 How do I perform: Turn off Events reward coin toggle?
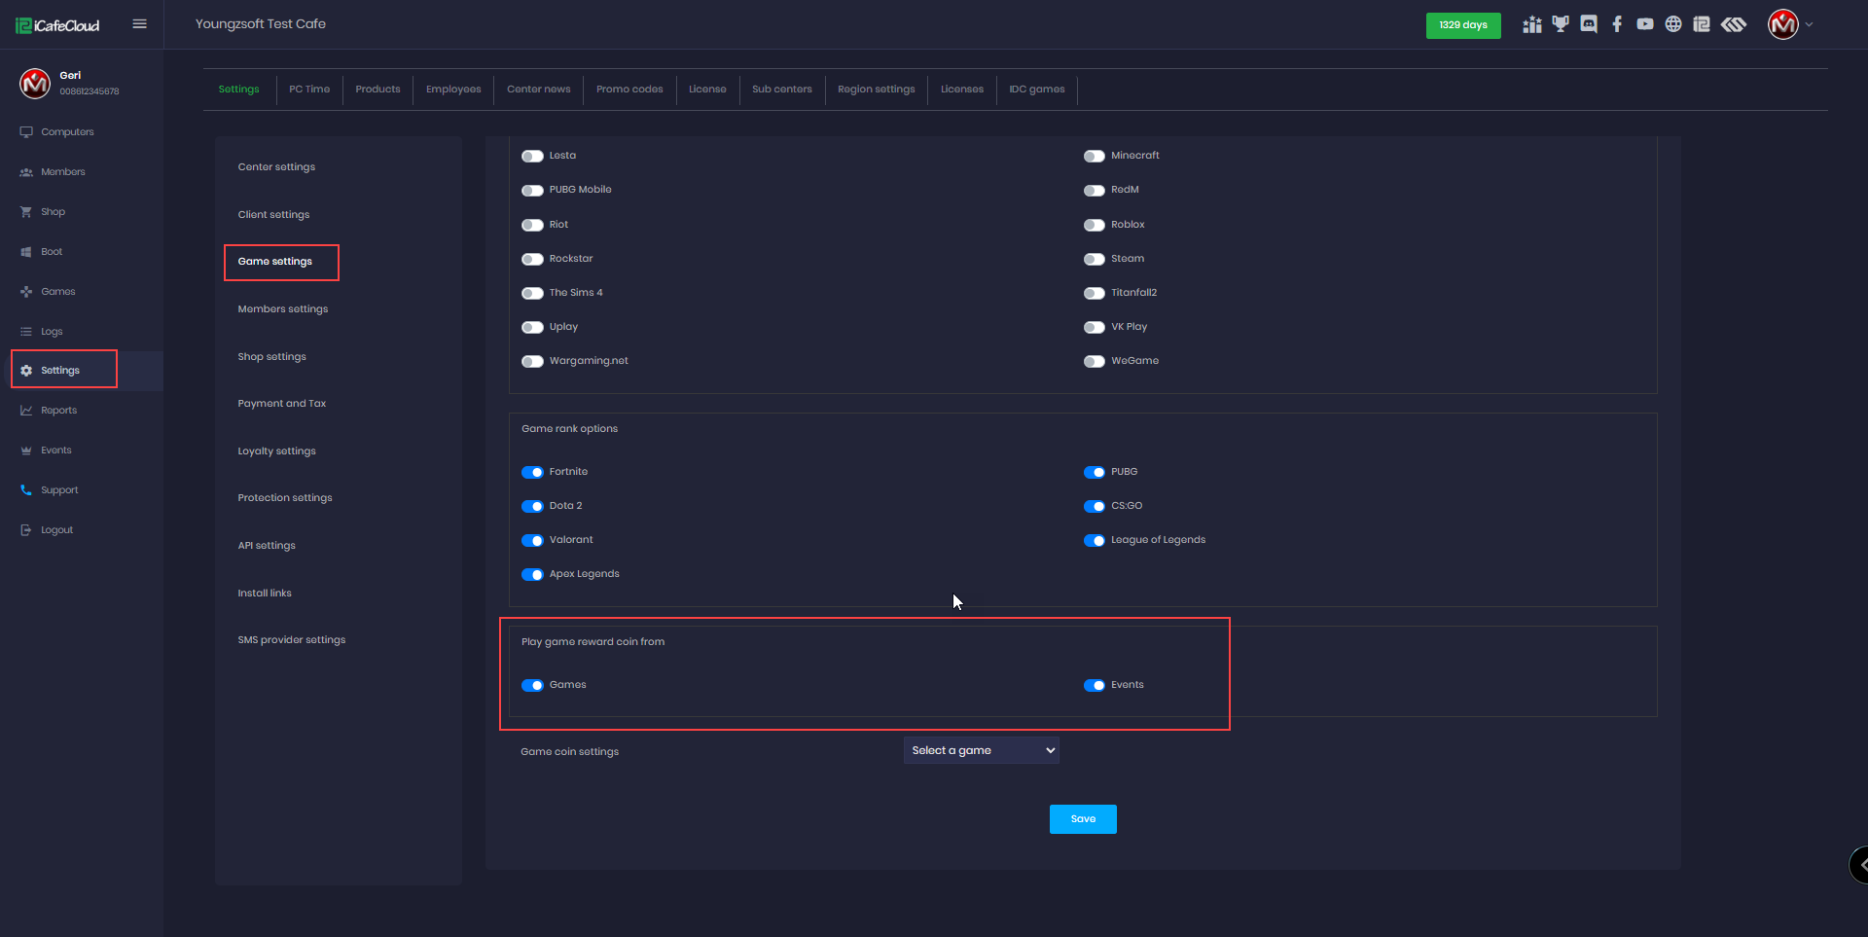(1095, 685)
